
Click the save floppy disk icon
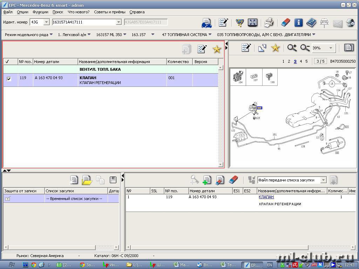pos(113,180)
